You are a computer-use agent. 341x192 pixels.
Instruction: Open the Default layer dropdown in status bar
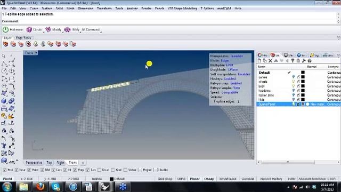click(x=117, y=179)
